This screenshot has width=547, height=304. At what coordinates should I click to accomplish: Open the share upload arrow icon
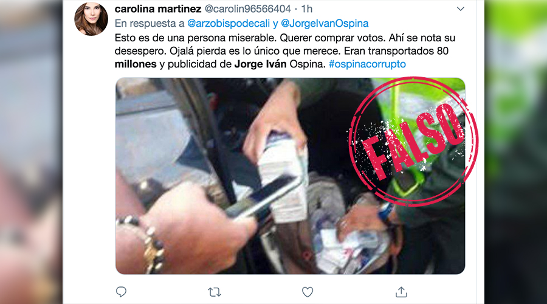(x=401, y=292)
